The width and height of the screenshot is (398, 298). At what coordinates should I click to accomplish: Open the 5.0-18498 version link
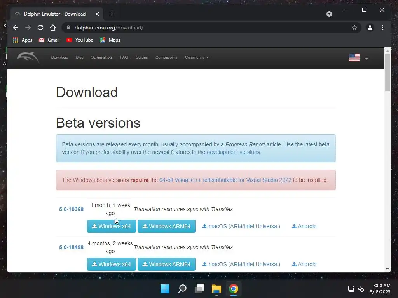point(72,247)
